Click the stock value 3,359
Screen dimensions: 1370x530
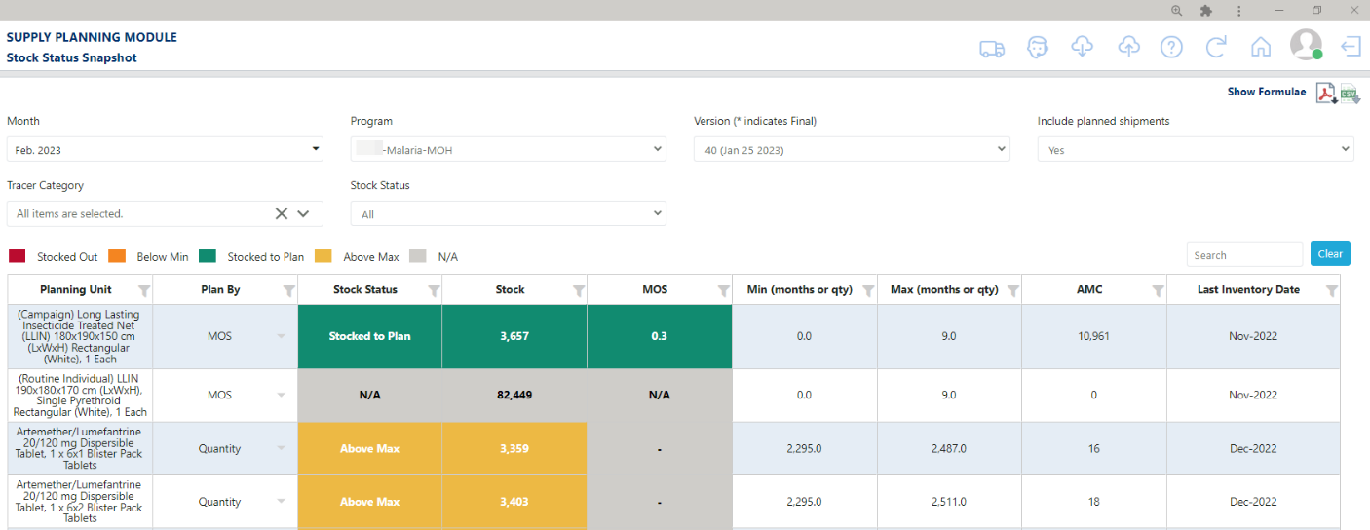(514, 448)
